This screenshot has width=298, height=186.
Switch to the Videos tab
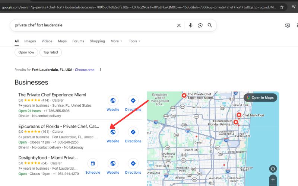pos(47,41)
